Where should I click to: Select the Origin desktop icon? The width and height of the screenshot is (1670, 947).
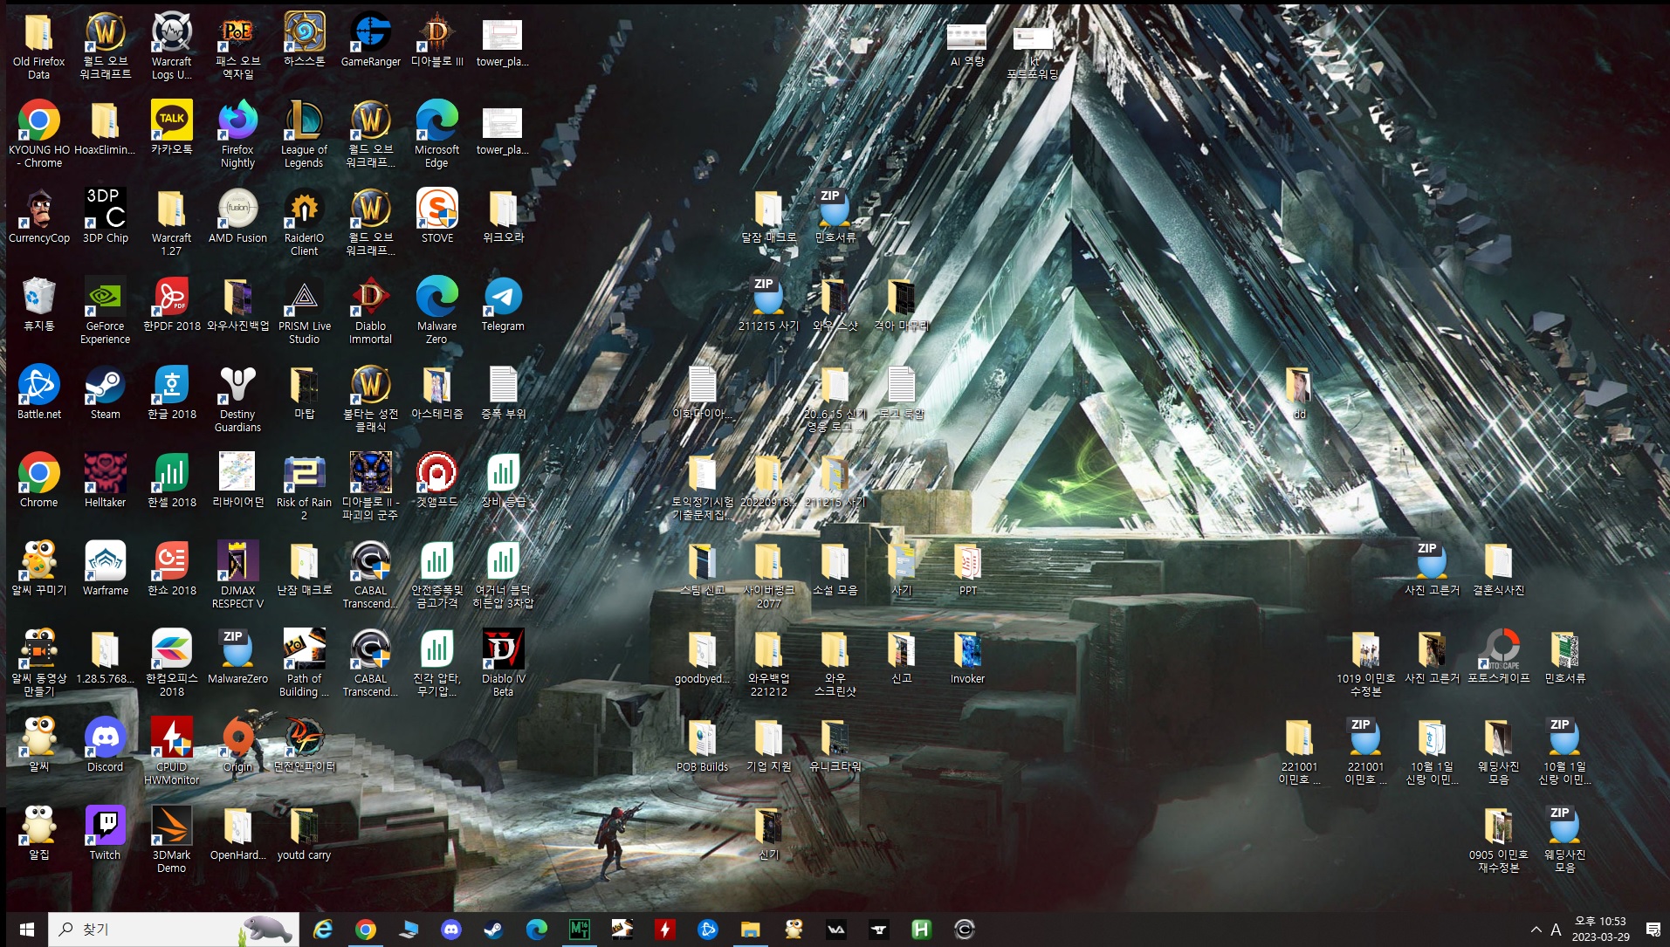coord(237,745)
